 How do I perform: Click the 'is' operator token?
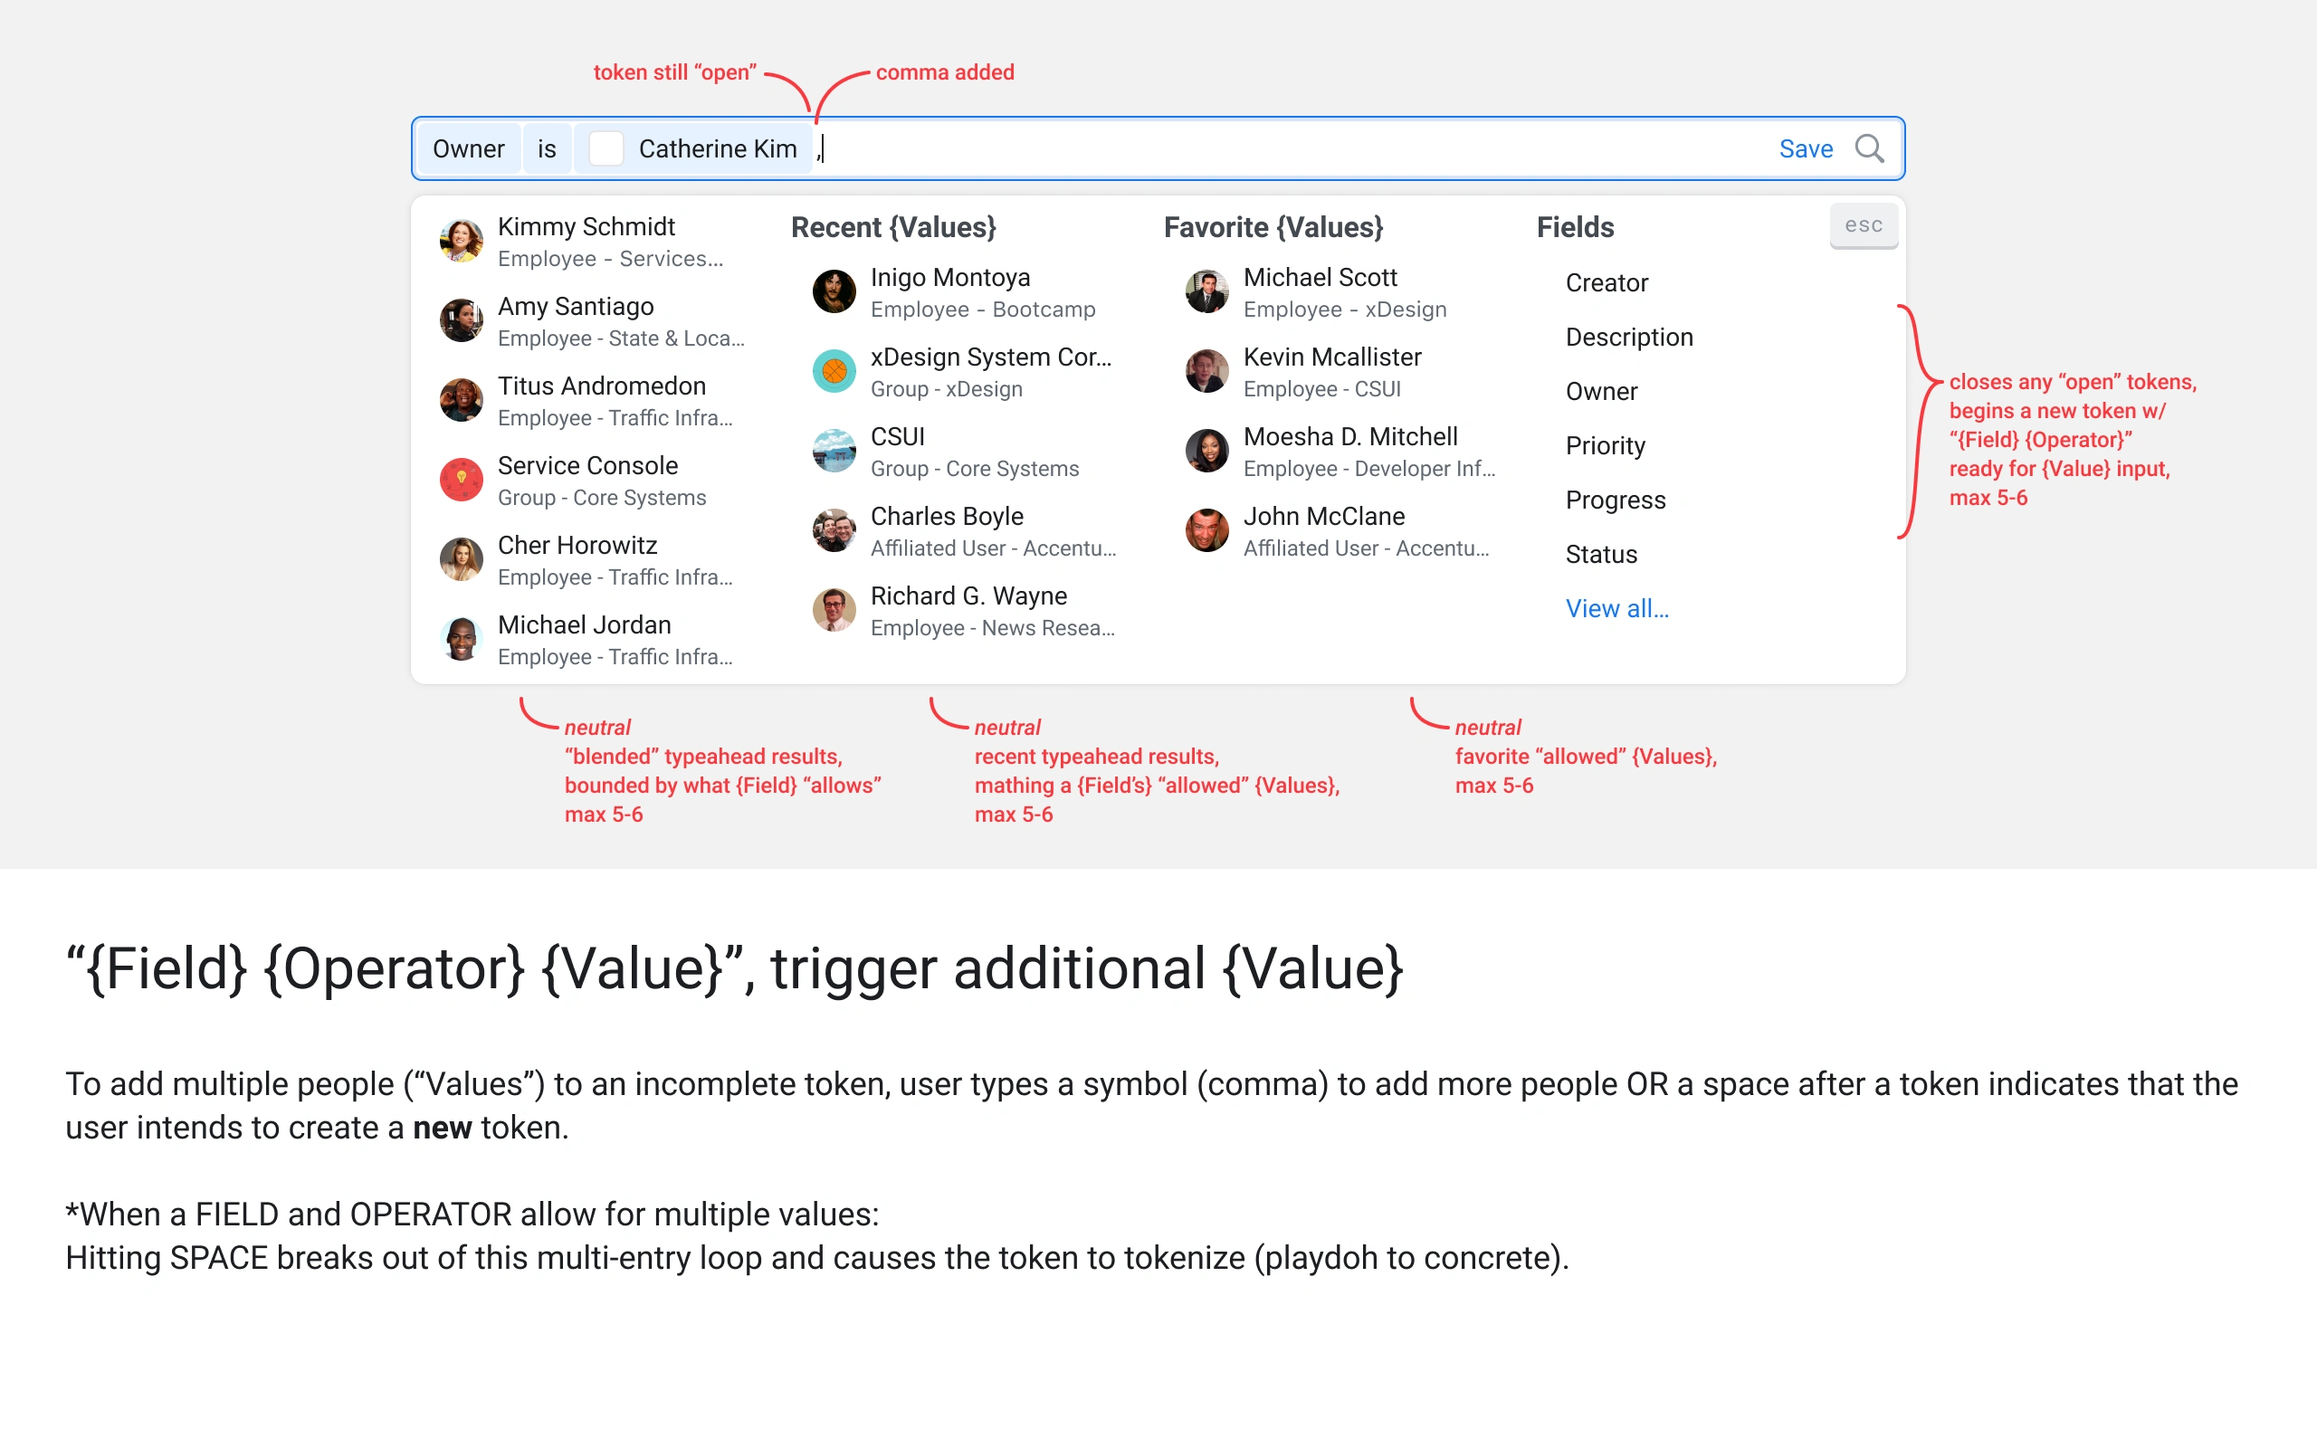[547, 148]
